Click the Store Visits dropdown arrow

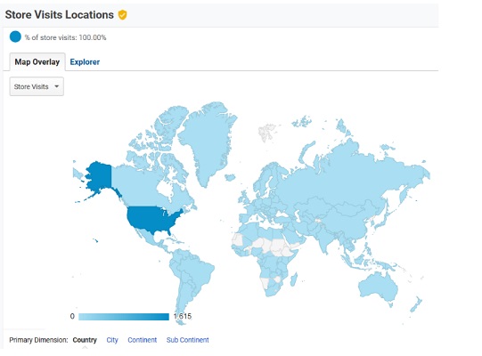[56, 86]
